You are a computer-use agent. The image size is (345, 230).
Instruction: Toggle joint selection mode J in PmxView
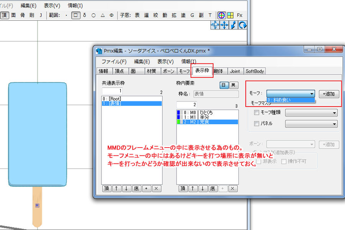[x=41, y=15]
